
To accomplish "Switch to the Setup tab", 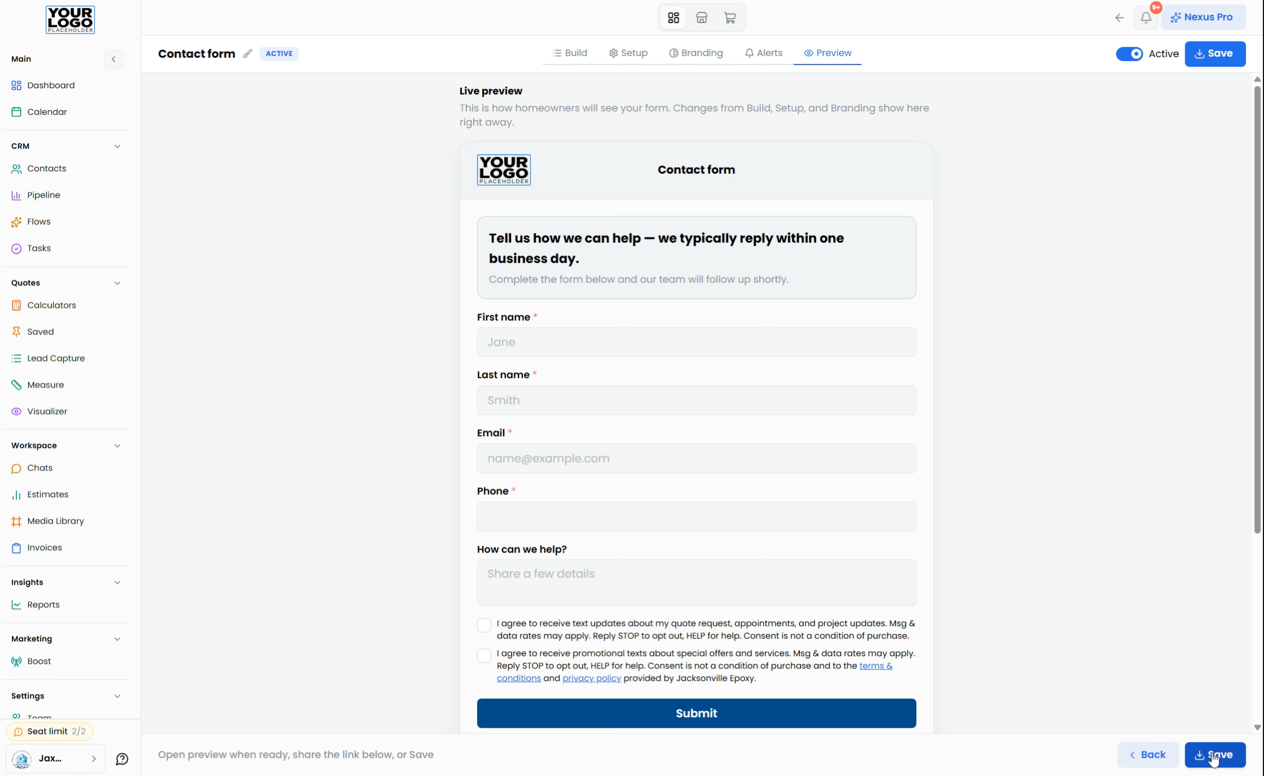I will [628, 53].
